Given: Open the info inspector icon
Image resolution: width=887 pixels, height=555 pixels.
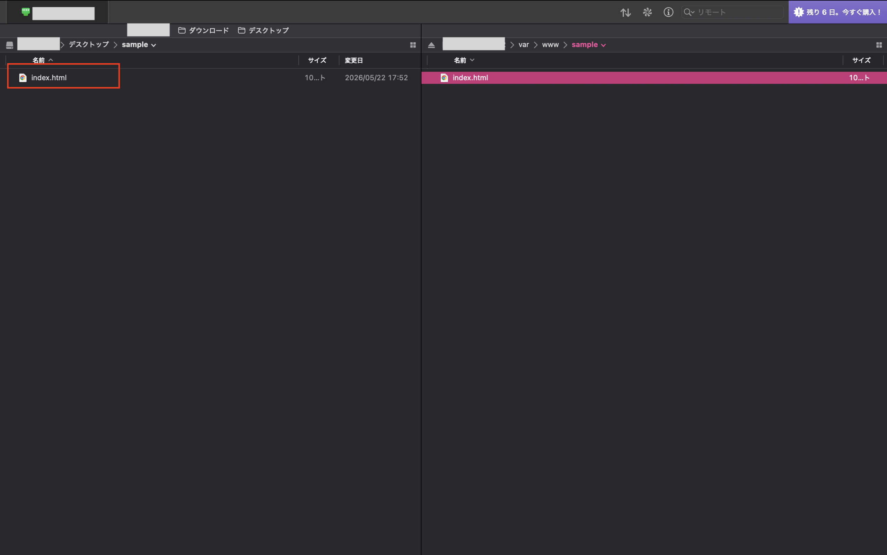Looking at the screenshot, I should point(669,12).
